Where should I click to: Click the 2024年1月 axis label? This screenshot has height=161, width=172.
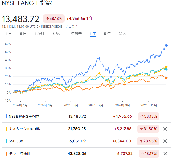pos(20,105)
